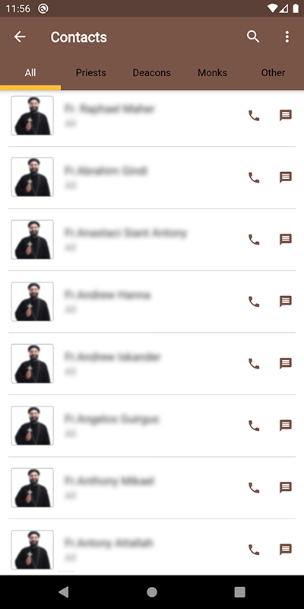Switch to the Priests tab
Viewport: 304px width, 609px height.
(x=90, y=72)
